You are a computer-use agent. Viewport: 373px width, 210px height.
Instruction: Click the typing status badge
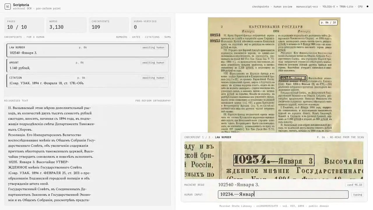358,195
